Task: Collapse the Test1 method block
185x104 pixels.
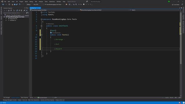Action: pos(41,35)
